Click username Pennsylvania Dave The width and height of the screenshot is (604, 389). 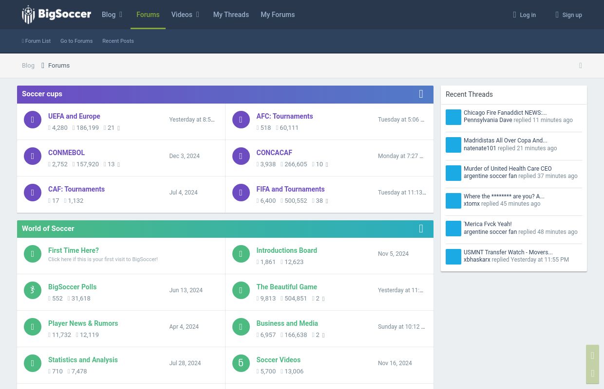(488, 120)
